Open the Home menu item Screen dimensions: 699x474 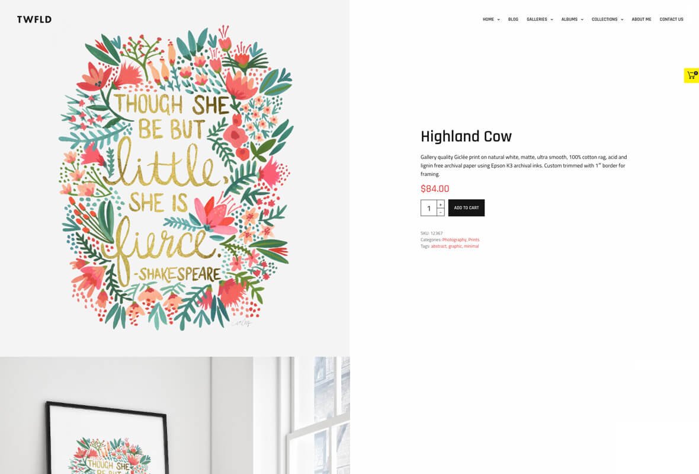pyautogui.click(x=488, y=19)
